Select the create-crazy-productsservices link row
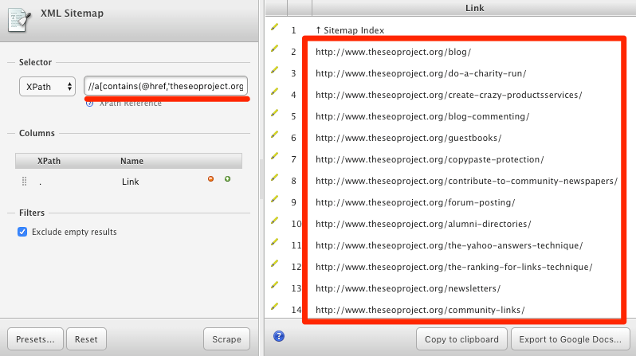636x356 pixels. click(449, 95)
